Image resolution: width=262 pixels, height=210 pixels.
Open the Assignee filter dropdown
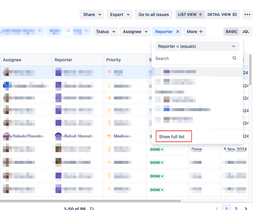pos(135,32)
